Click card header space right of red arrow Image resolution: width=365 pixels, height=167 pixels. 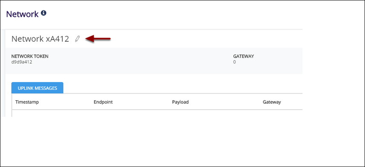point(206,39)
